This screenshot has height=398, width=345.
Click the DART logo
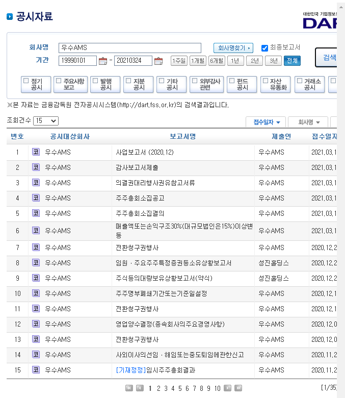coord(320,20)
